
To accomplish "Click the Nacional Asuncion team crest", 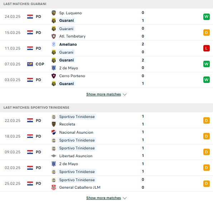I will pyautogui.click(x=54, y=132).
